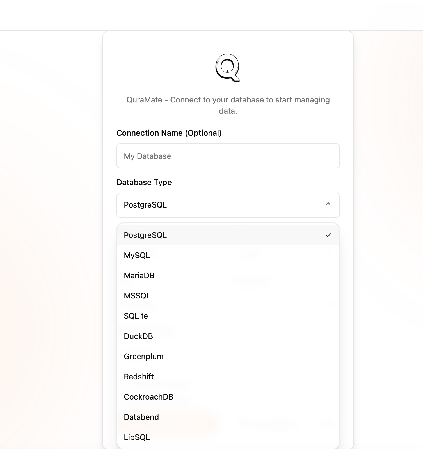
Task: Click the My Database placeholder text box
Action: [228, 156]
